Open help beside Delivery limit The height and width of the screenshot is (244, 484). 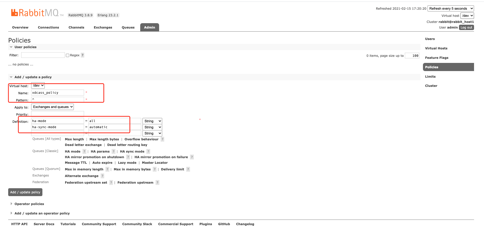click(188, 169)
